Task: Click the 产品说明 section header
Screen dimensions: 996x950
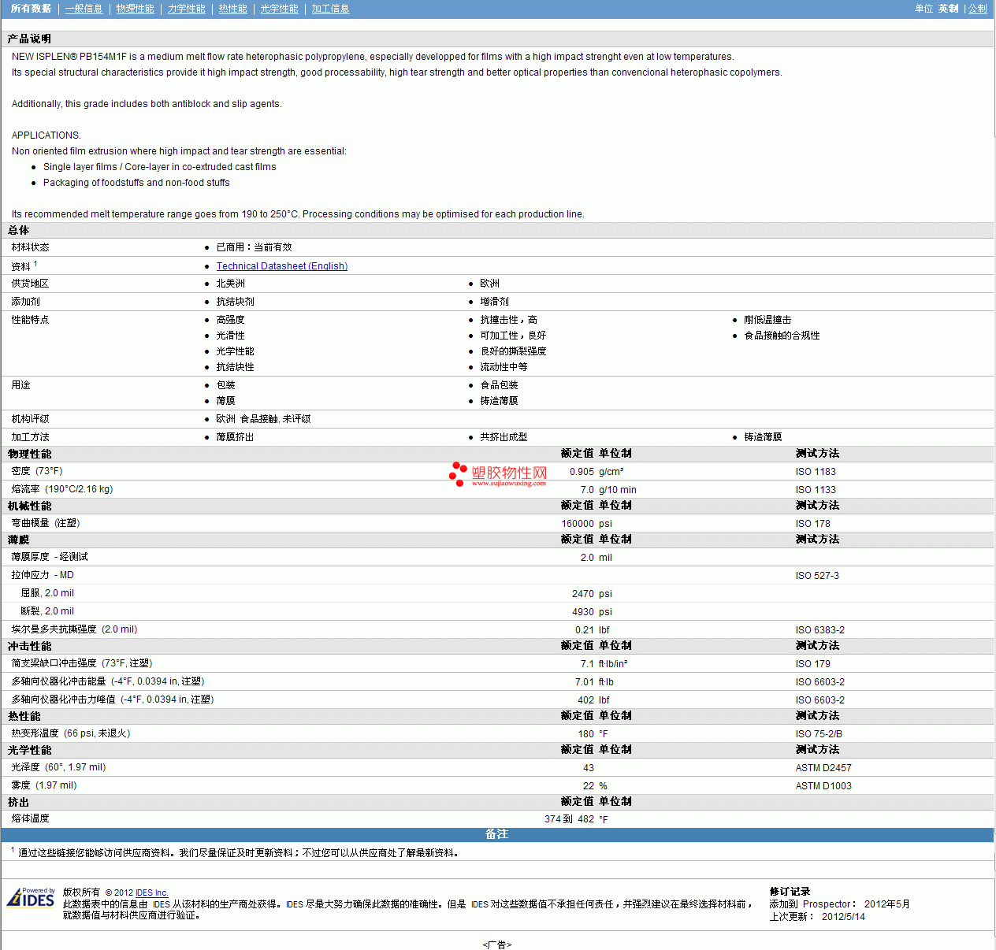Action: [x=29, y=39]
